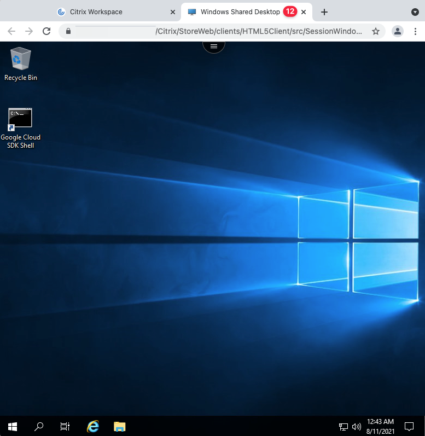425x436 pixels.
Task: Click the network status tray icon
Action: [344, 426]
